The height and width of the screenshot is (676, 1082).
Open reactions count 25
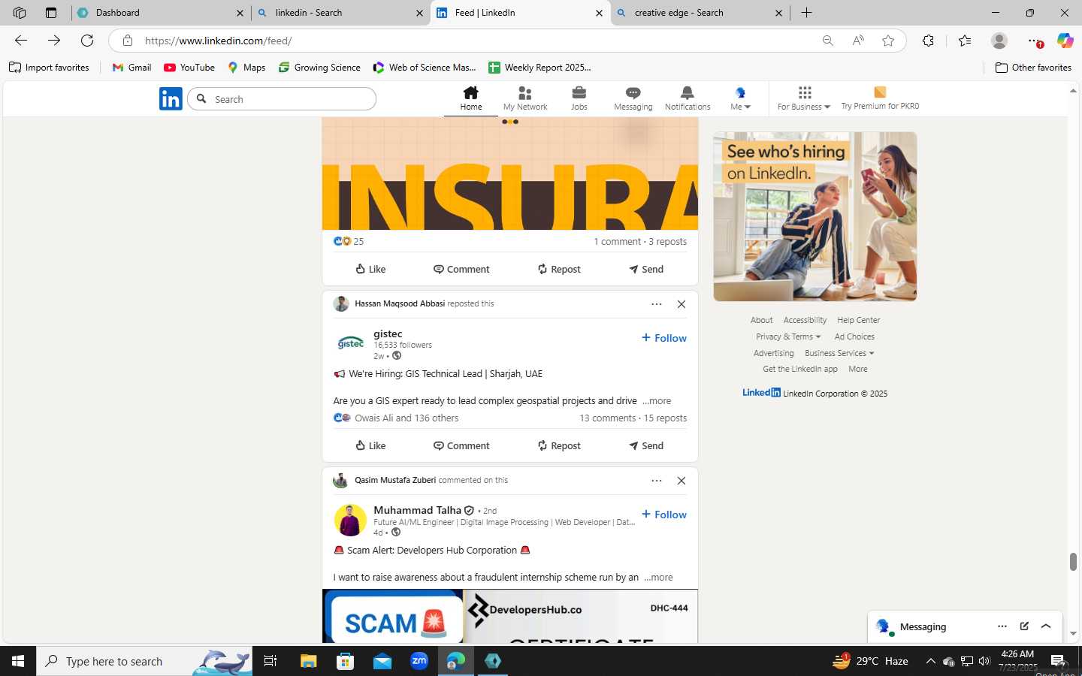click(349, 241)
